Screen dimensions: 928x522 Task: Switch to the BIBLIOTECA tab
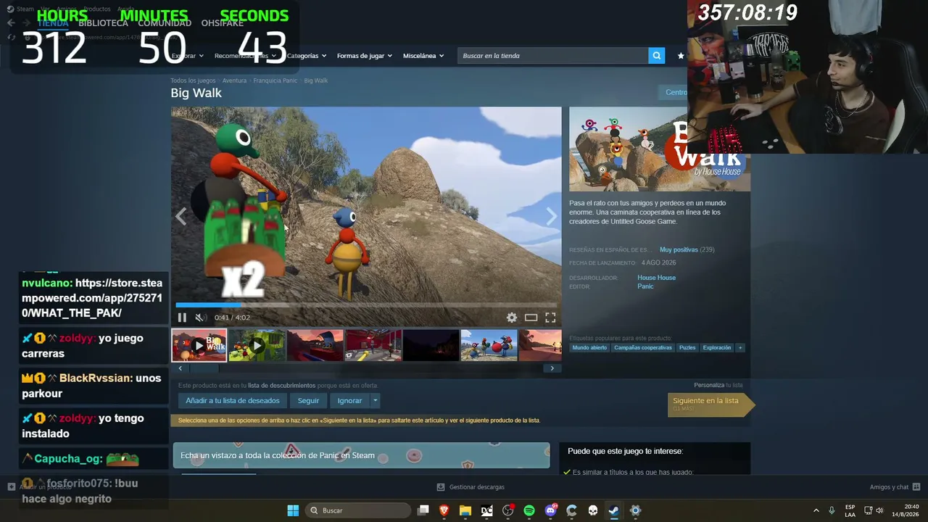click(x=103, y=23)
